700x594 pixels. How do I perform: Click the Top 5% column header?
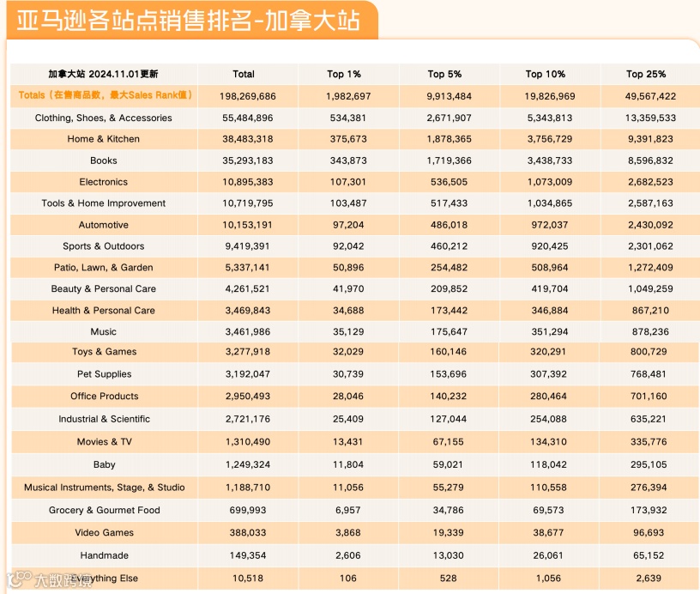(x=444, y=74)
